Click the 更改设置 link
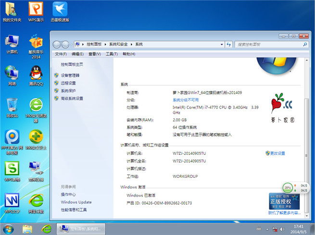315x235 pixels. [x=277, y=153]
